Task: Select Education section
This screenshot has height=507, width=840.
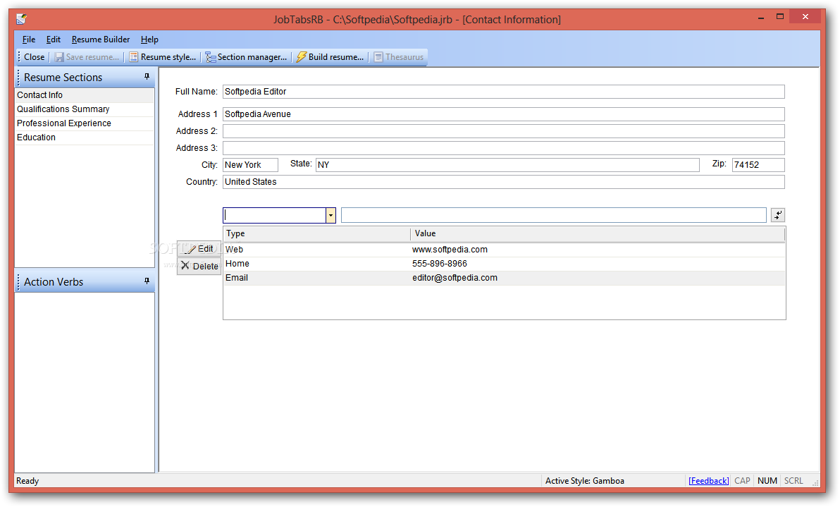Action: (x=85, y=138)
